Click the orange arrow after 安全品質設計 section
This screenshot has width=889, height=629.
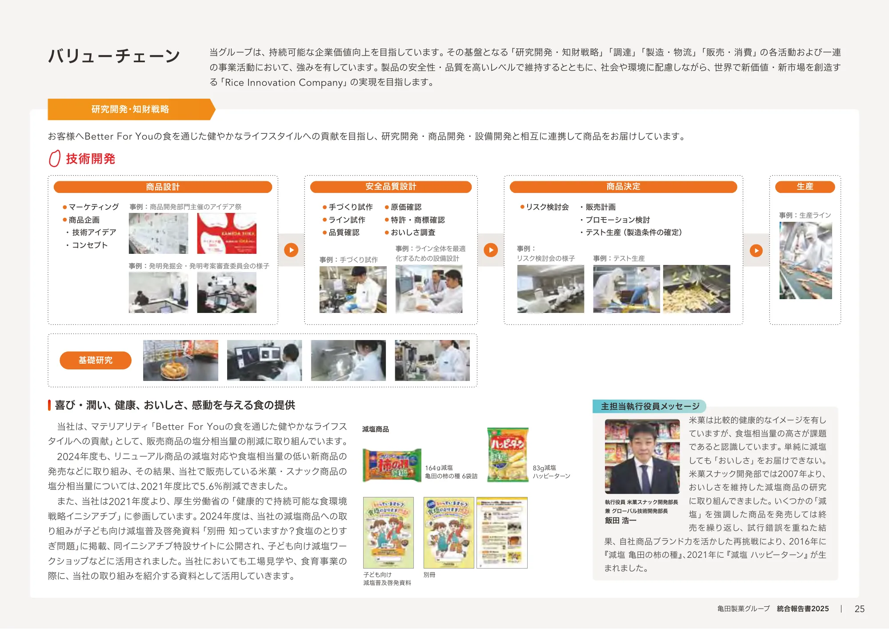point(490,250)
